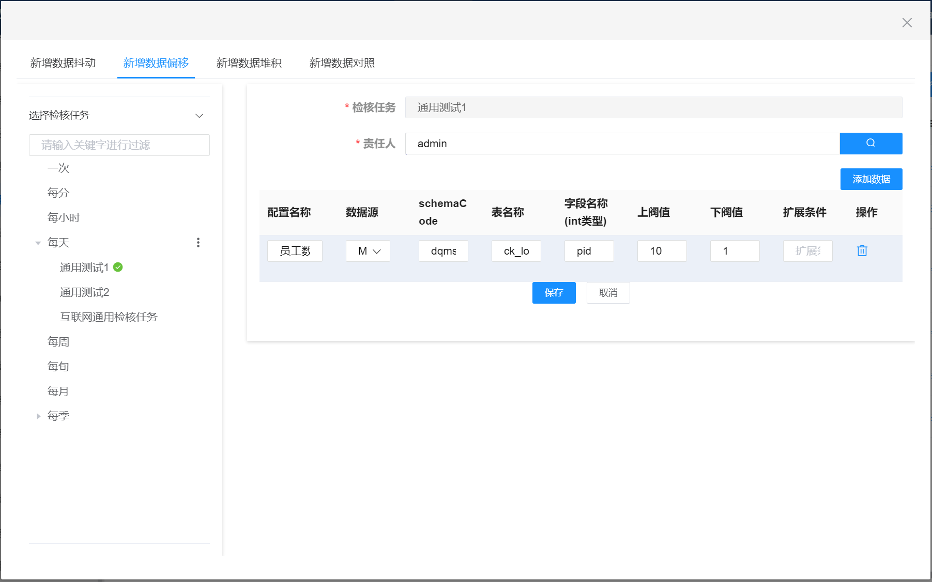
Task: Switch to the 新增数据堆积 tab
Action: point(249,63)
